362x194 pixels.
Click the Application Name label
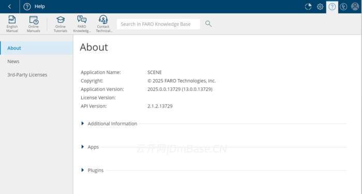[x=101, y=72]
